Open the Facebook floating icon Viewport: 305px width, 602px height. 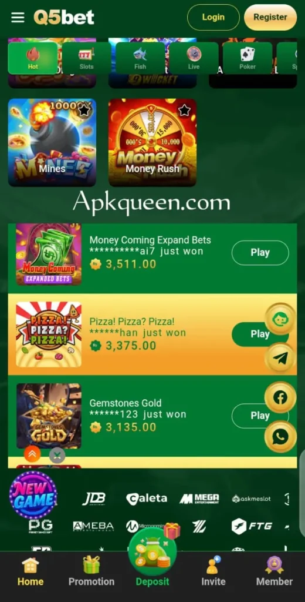(x=281, y=397)
